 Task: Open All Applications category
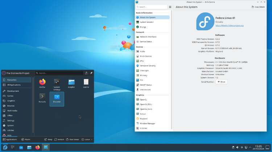point(16,85)
